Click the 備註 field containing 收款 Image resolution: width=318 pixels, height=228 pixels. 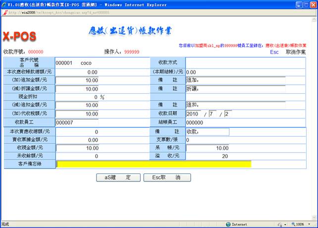pos(207,132)
